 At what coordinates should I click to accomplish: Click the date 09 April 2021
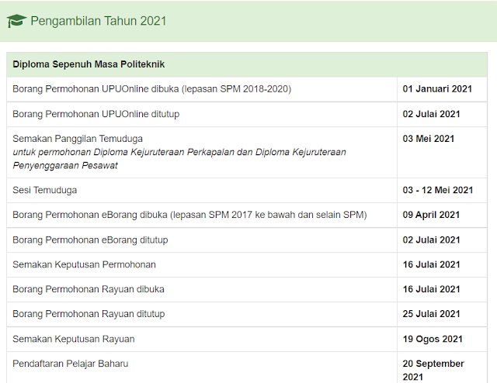431,215
